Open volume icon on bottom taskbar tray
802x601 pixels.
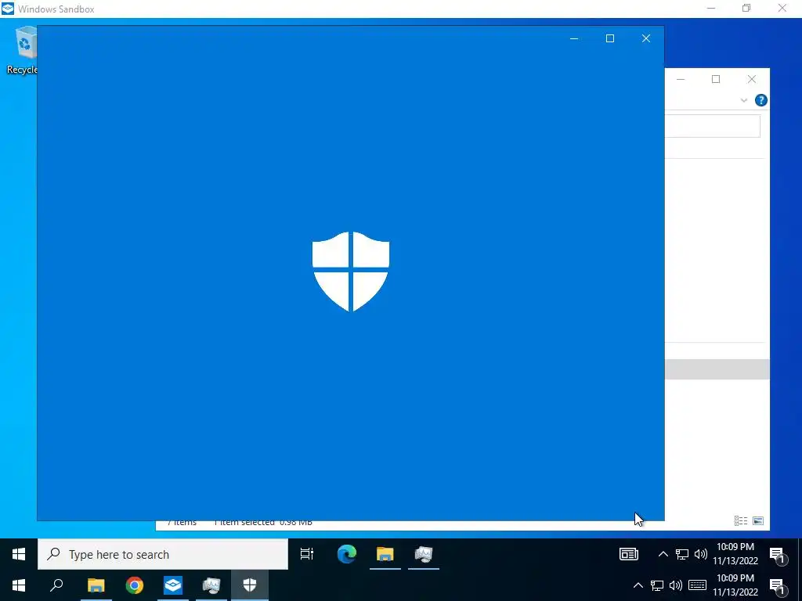(676, 585)
